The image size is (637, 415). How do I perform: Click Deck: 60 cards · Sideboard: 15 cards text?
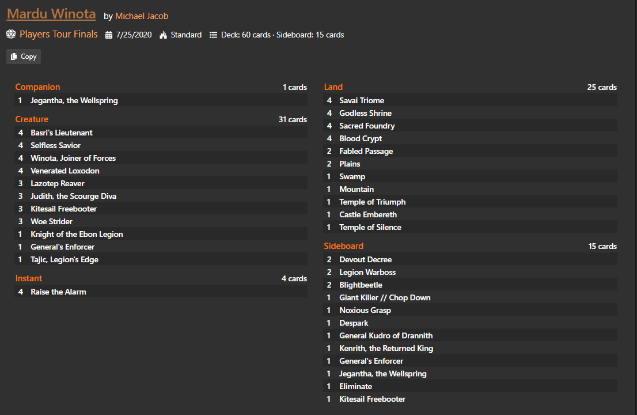[x=282, y=35]
